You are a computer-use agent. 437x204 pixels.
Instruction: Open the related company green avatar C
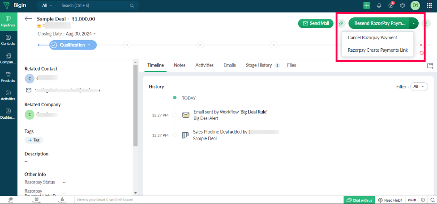[30, 115]
